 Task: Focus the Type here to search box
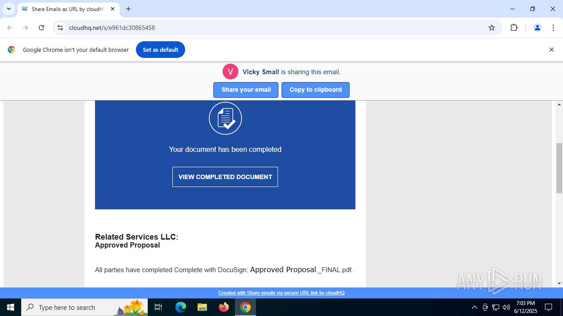(x=84, y=307)
